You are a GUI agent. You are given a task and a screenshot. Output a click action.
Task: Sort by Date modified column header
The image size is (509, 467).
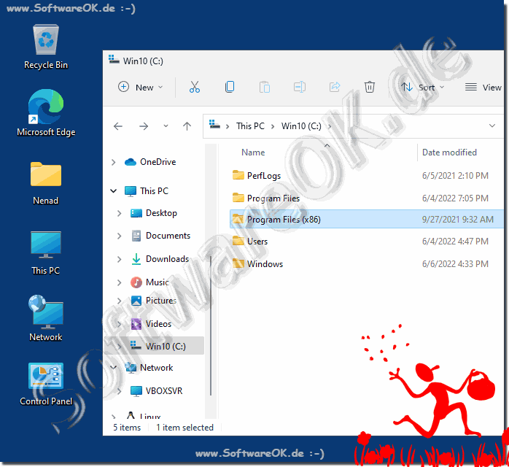click(x=449, y=153)
